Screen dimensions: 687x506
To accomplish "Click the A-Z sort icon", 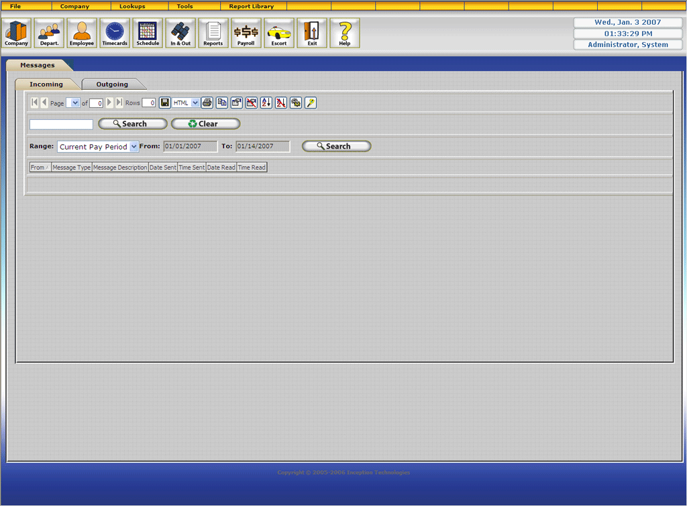I will (x=266, y=103).
